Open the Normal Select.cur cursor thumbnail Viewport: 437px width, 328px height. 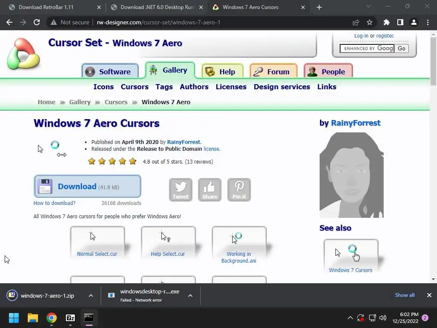[98, 242]
